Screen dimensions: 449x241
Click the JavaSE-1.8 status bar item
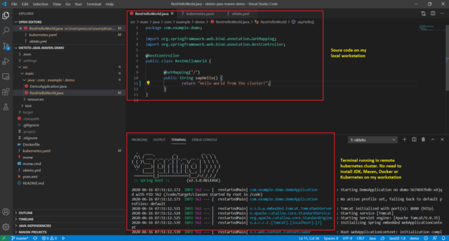[x=397, y=238]
